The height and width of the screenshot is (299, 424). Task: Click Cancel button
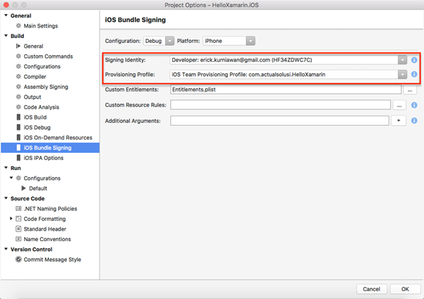[371, 289]
